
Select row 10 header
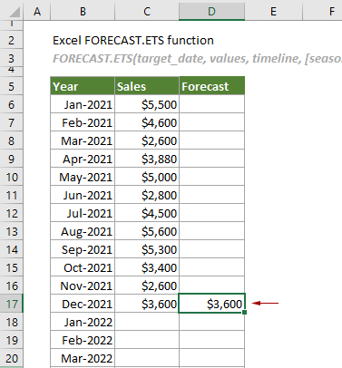click(12, 177)
